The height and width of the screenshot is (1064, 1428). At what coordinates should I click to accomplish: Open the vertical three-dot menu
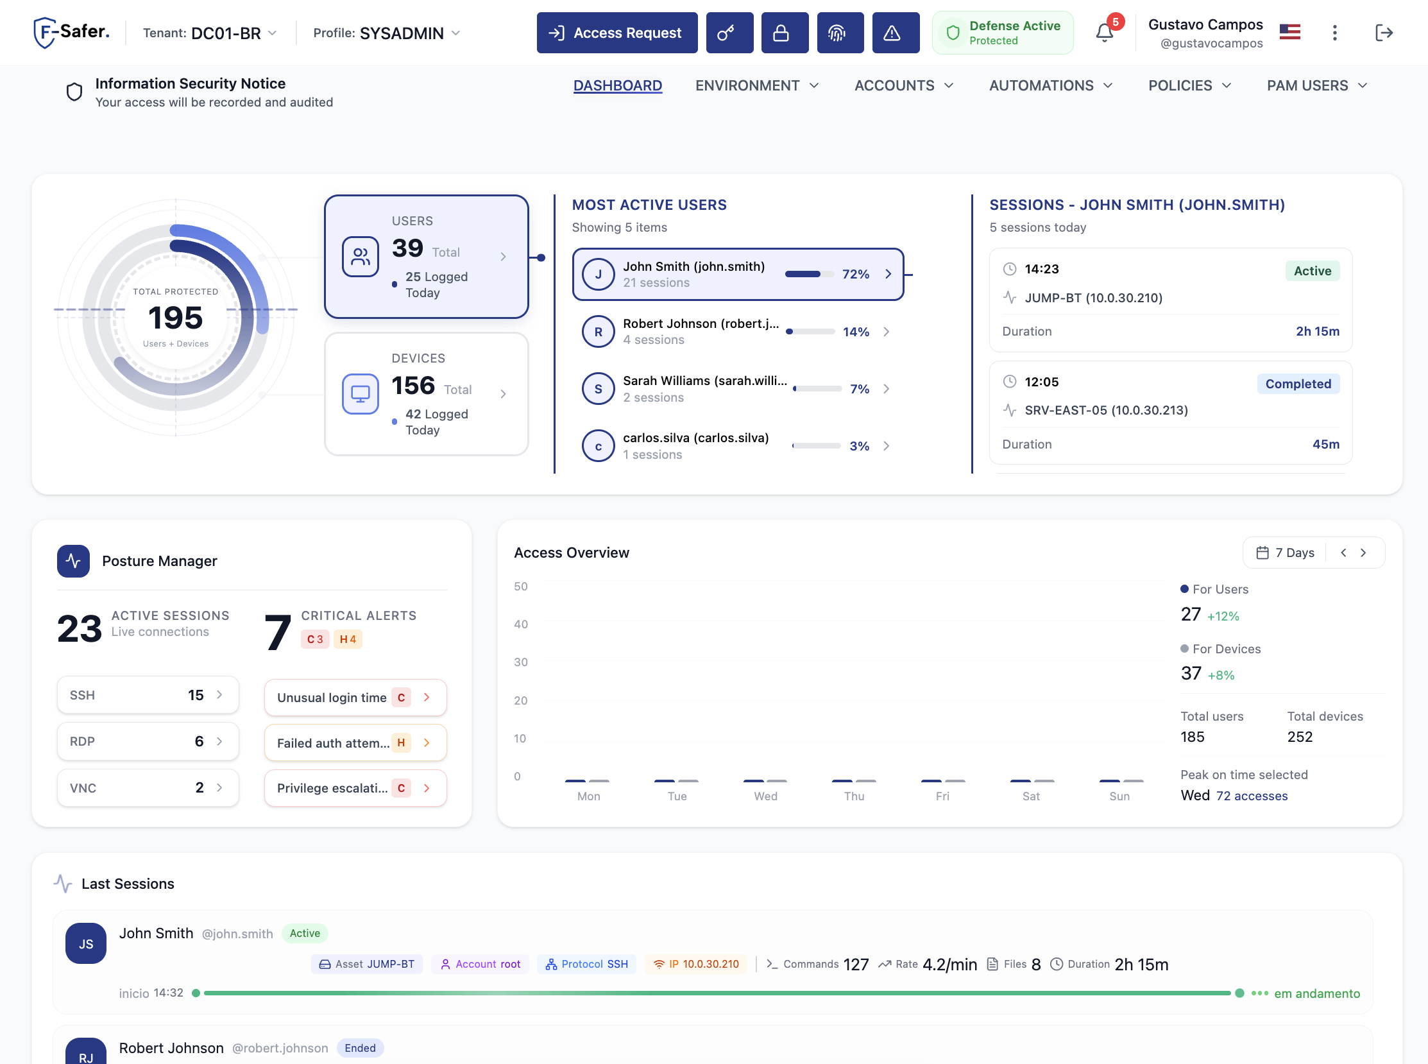point(1334,33)
